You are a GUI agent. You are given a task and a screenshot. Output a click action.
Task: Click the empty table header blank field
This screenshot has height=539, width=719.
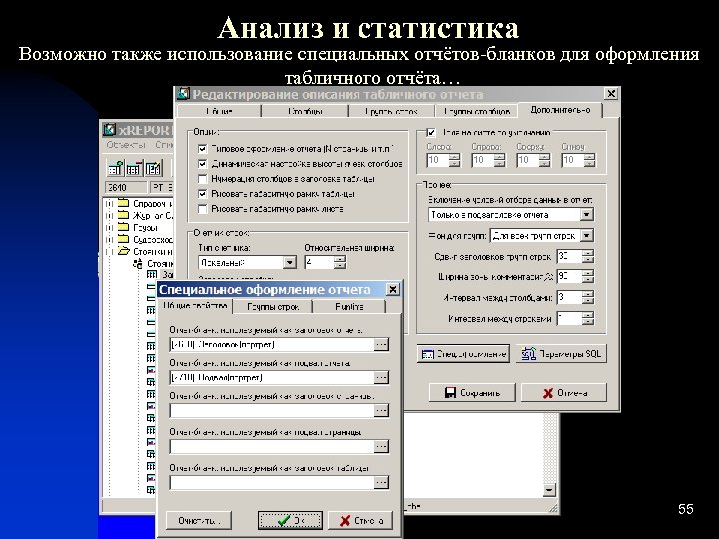point(272,482)
